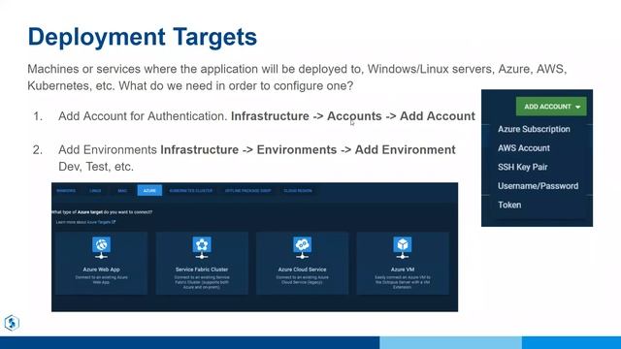Click the Service Fabric Cluster card title
This screenshot has height=349, width=621.
(x=202, y=270)
